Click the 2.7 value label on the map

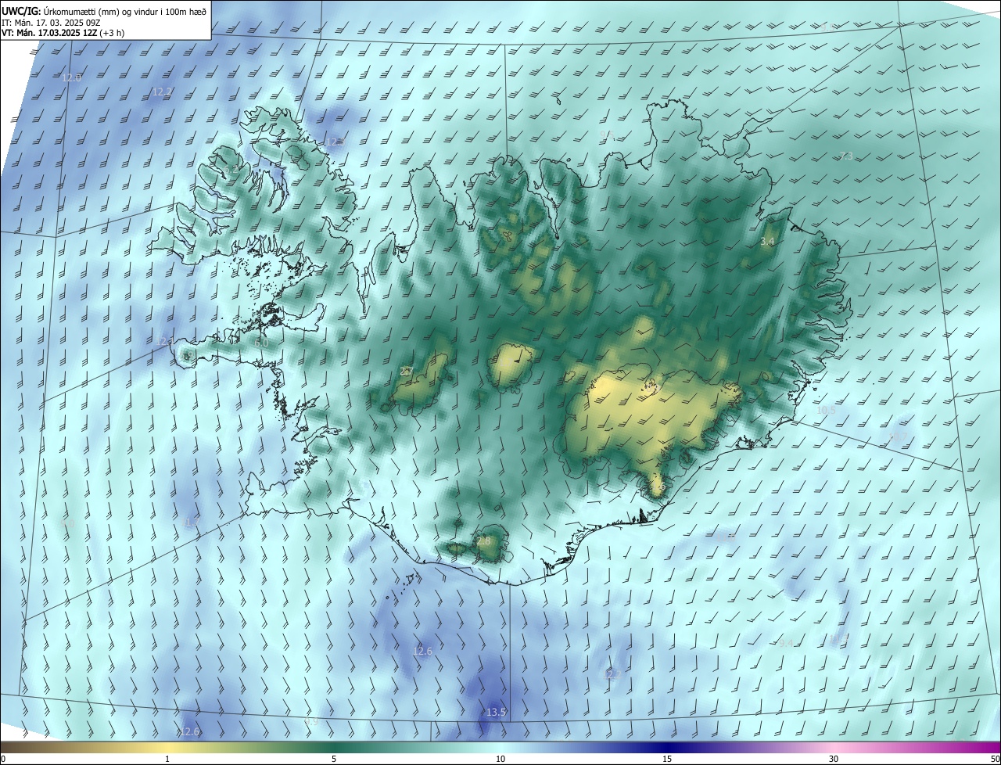(406, 371)
